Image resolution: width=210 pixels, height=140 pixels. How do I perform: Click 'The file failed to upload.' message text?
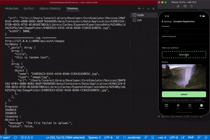pyautogui.click(x=48, y=123)
